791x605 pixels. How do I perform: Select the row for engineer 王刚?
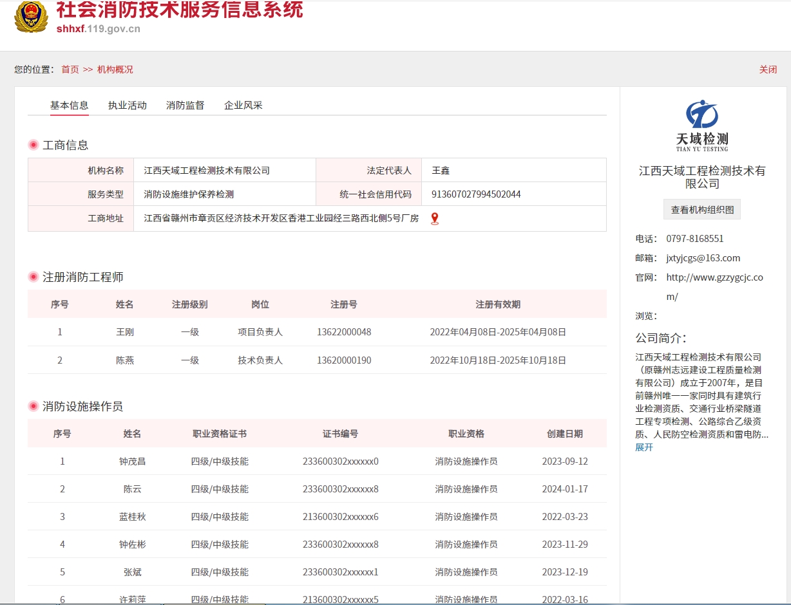317,332
